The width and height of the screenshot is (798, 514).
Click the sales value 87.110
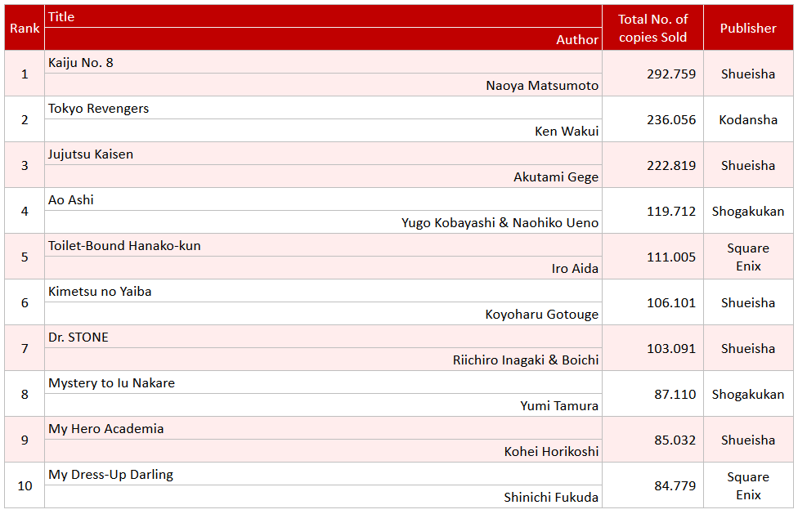tap(675, 394)
